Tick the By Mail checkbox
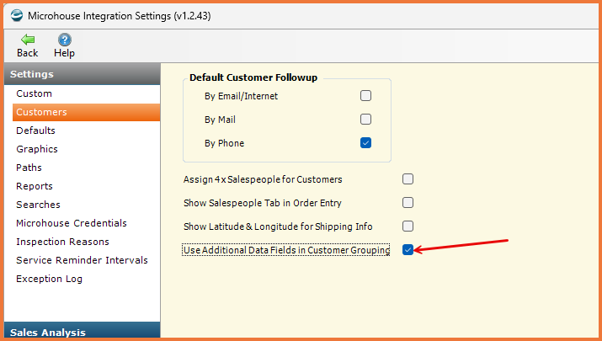The image size is (602, 341). coord(365,120)
